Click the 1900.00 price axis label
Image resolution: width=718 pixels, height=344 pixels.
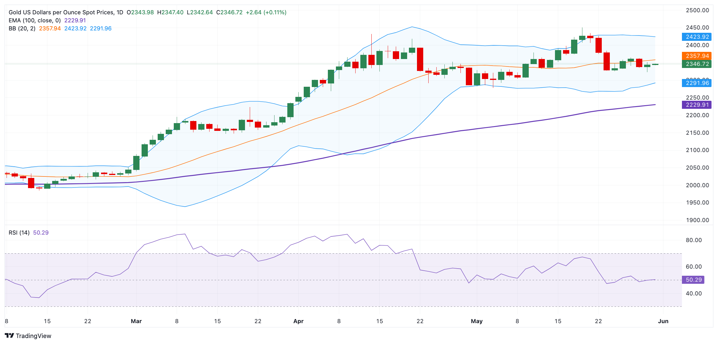pos(697,220)
